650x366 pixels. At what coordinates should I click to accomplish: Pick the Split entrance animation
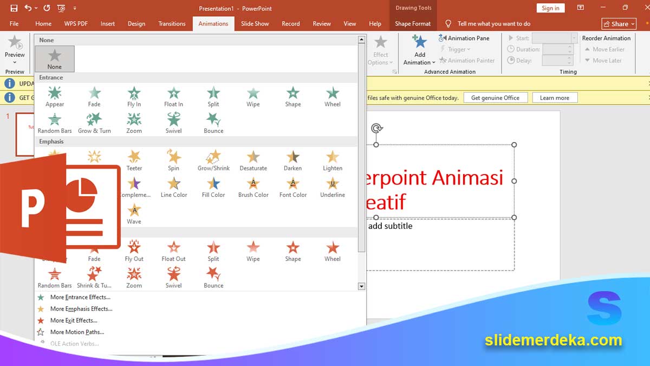pyautogui.click(x=213, y=97)
